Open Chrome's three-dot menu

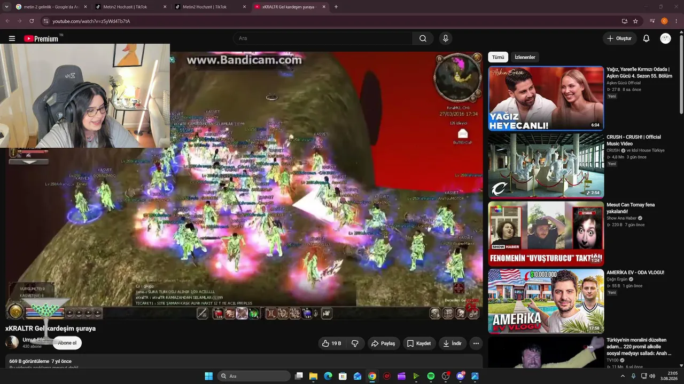coord(677,21)
